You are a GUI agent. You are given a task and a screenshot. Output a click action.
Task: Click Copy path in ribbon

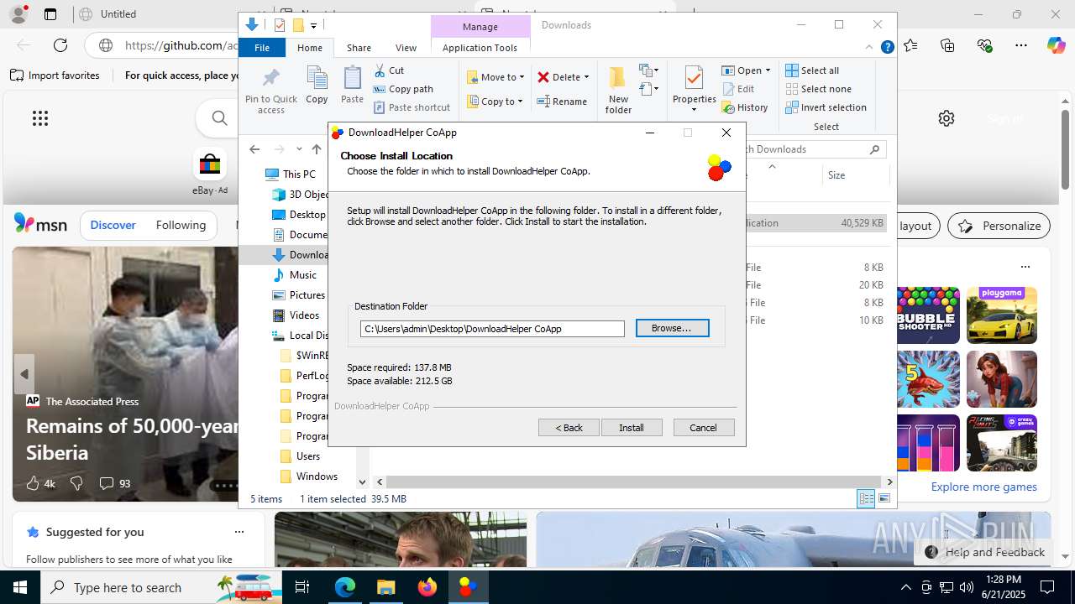tap(403, 89)
